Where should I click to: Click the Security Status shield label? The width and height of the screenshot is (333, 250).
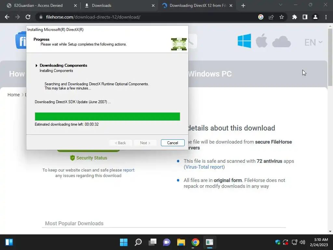(88, 158)
